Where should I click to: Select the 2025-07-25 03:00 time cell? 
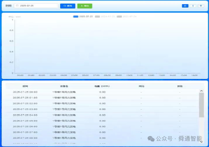tap(25, 109)
